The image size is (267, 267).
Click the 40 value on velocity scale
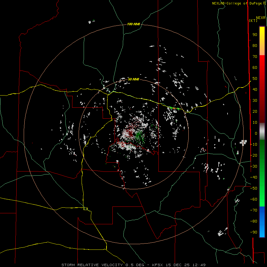255,90
